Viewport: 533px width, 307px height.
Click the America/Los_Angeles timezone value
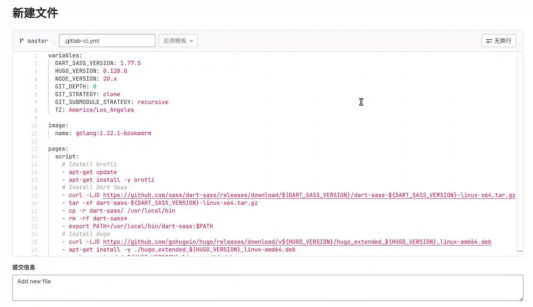click(101, 110)
